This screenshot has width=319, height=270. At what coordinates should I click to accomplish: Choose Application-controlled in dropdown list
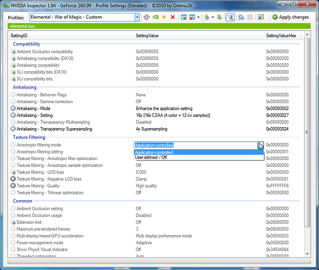[x=198, y=152]
